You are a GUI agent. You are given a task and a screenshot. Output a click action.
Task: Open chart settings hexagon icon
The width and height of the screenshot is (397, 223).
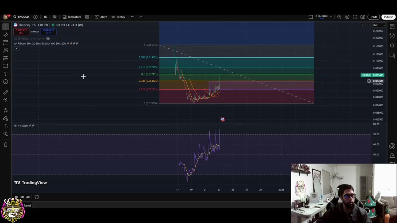pyautogui.click(x=347, y=17)
